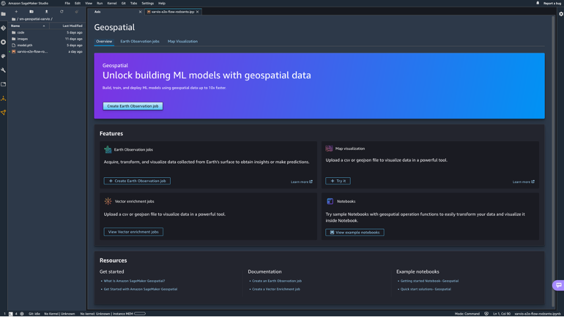Close the xarvio notebook tab

pyautogui.click(x=198, y=12)
